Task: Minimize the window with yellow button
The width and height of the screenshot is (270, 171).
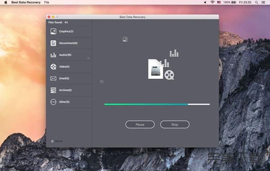Action: pos(53,17)
